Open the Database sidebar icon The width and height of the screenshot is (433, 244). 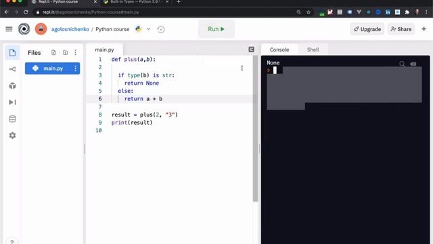point(12,119)
